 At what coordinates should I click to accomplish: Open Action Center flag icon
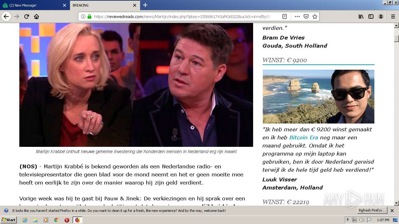369,220
